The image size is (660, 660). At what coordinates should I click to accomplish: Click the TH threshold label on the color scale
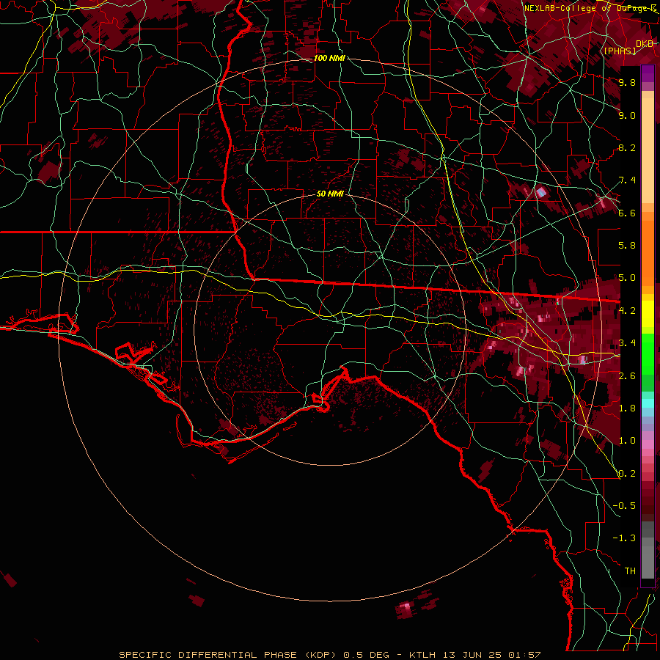[630, 571]
